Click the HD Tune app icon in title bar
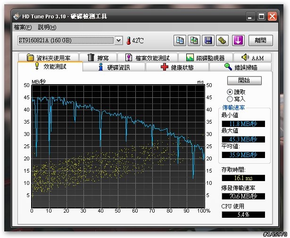Viewport: 290px width, 238px height. pos(17,16)
